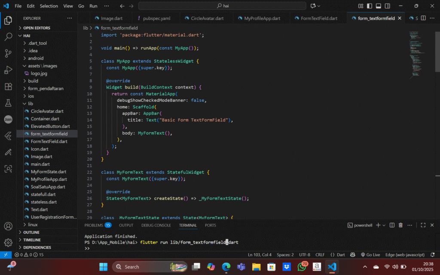Open the Source Control view
Image resolution: width=440 pixels, height=275 pixels.
click(x=8, y=53)
